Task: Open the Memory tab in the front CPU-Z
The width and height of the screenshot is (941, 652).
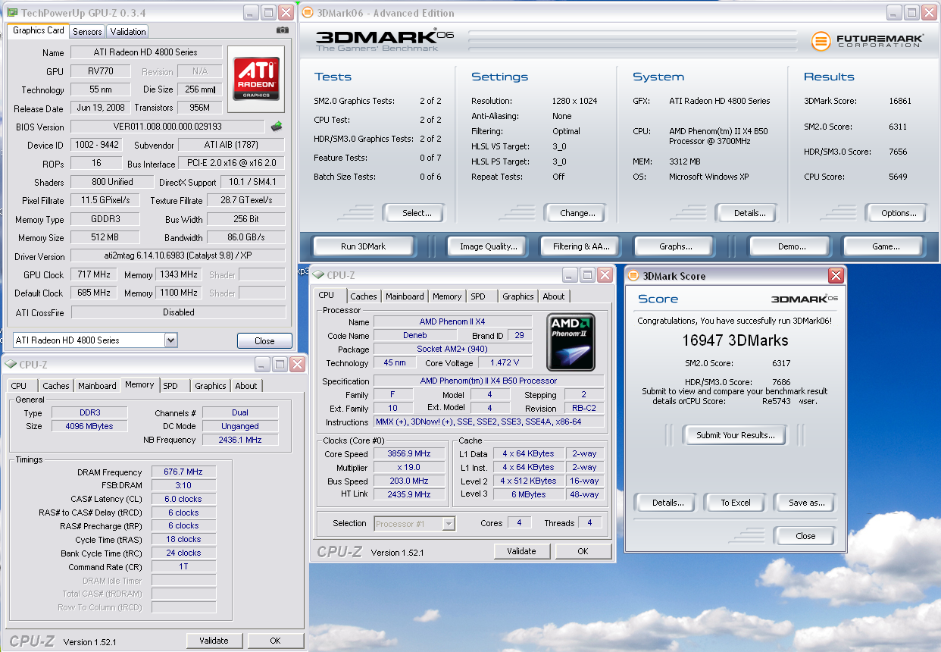Action: (x=447, y=296)
